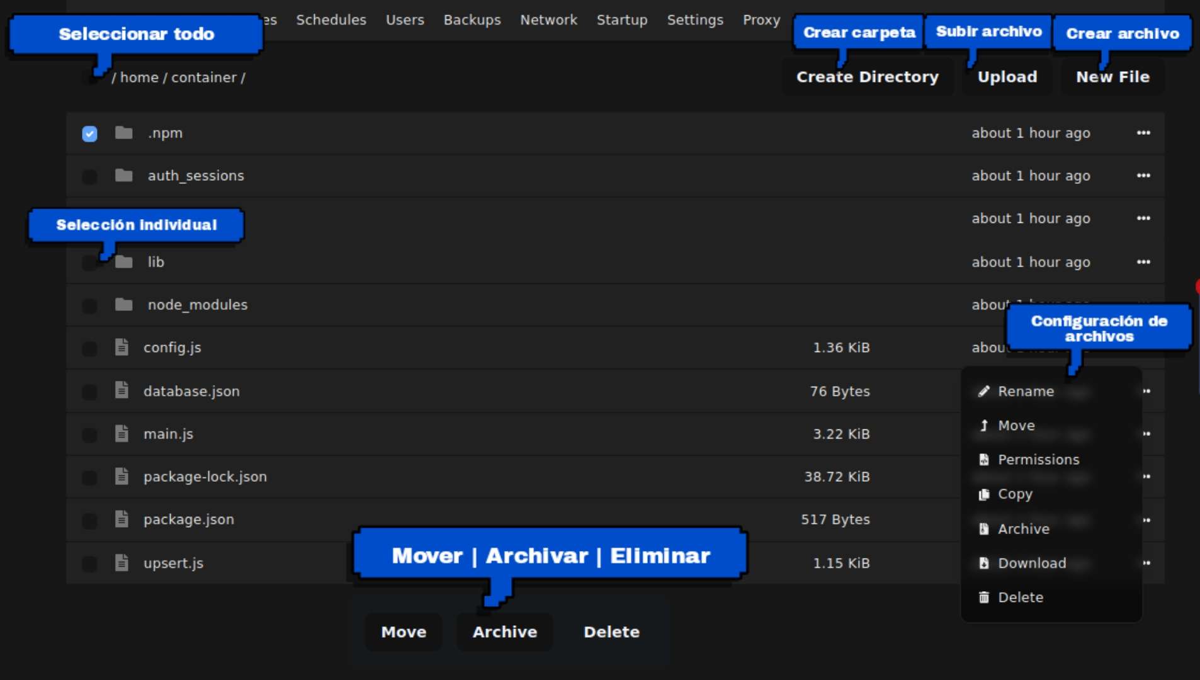Screen dimensions: 1200x680
Task: Click the node_modules folder icon
Action: [123, 305]
